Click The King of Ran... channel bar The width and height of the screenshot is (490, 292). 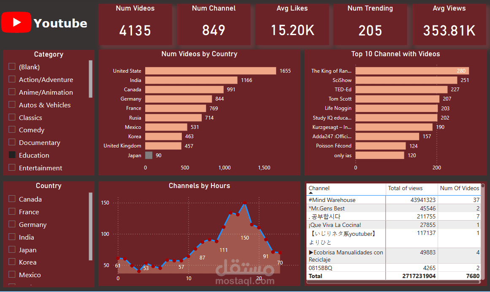[x=412, y=71]
